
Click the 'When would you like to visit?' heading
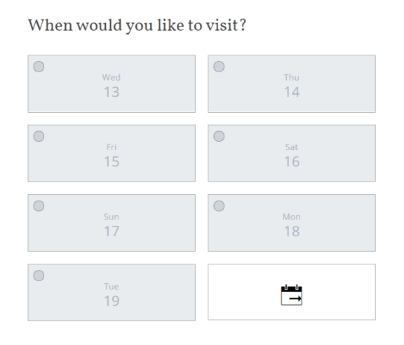[x=137, y=25]
